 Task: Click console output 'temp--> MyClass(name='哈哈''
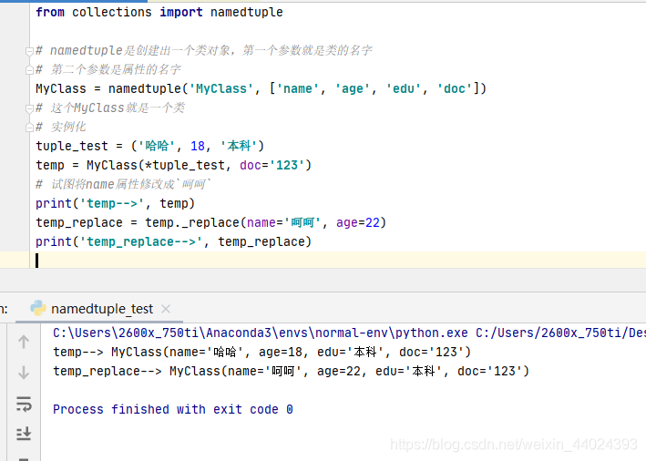[x=261, y=352]
